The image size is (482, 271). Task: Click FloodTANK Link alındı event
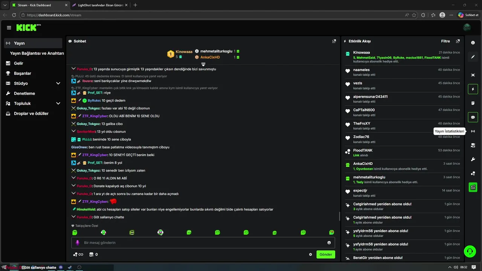pos(403,152)
